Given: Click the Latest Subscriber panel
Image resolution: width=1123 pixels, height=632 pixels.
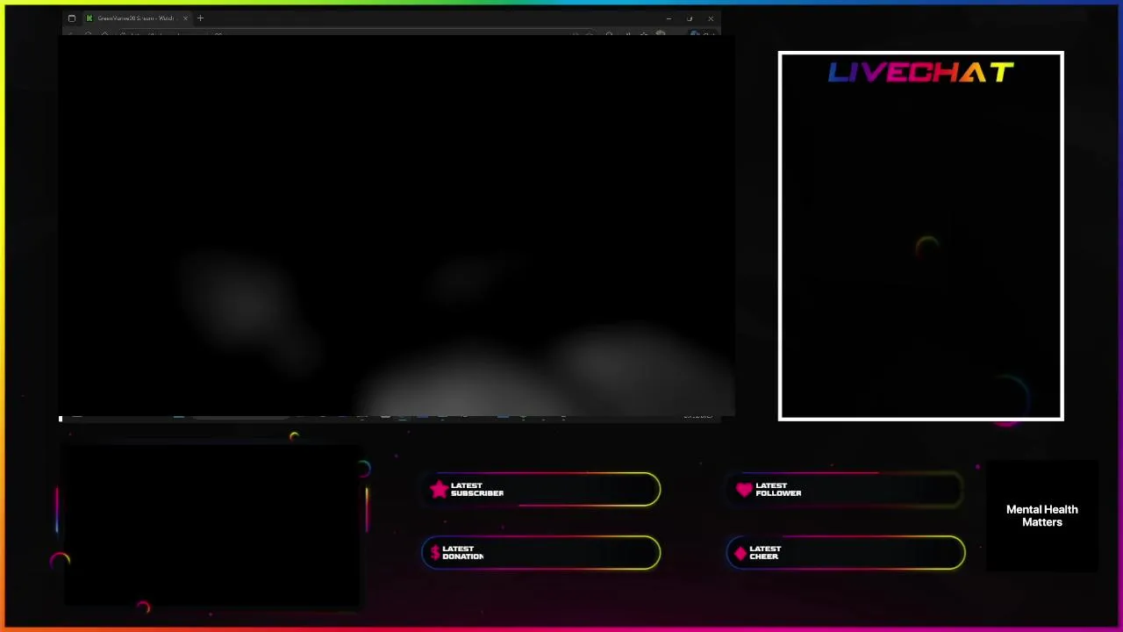Looking at the screenshot, I should (541, 490).
